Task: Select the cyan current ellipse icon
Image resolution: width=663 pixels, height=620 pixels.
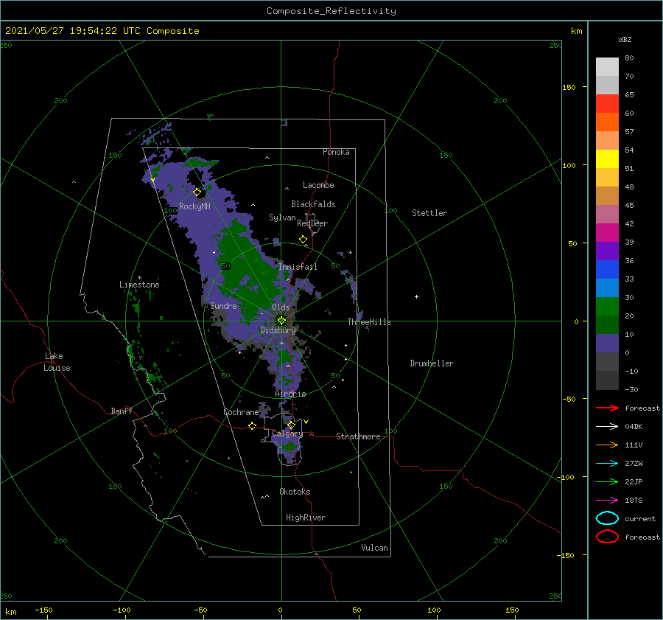Action: [607, 518]
